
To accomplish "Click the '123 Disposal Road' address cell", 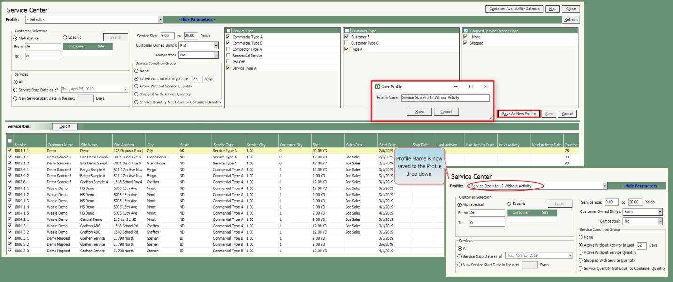I will 128,151.
